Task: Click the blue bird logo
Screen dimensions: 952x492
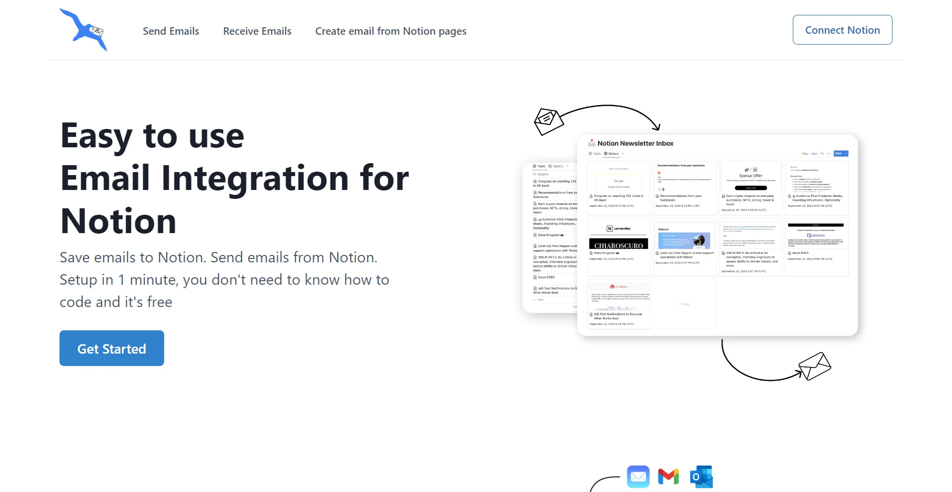Action: pyautogui.click(x=83, y=30)
